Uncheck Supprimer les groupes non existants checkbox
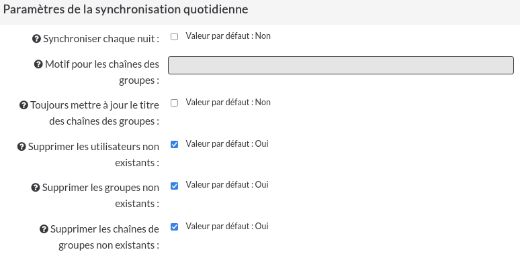520x256 pixels. tap(174, 186)
